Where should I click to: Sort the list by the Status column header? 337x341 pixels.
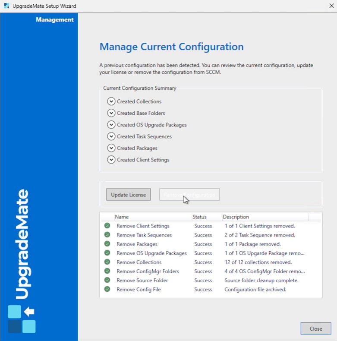207,217
